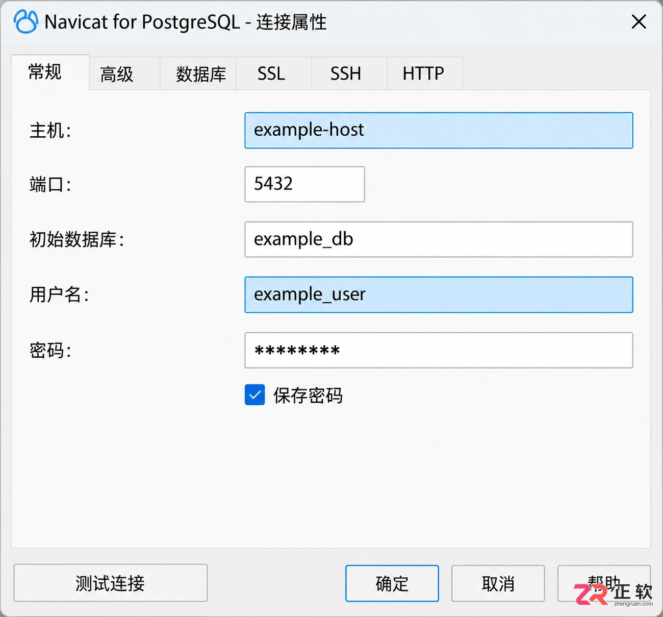Switch to the SSH tab

(349, 74)
